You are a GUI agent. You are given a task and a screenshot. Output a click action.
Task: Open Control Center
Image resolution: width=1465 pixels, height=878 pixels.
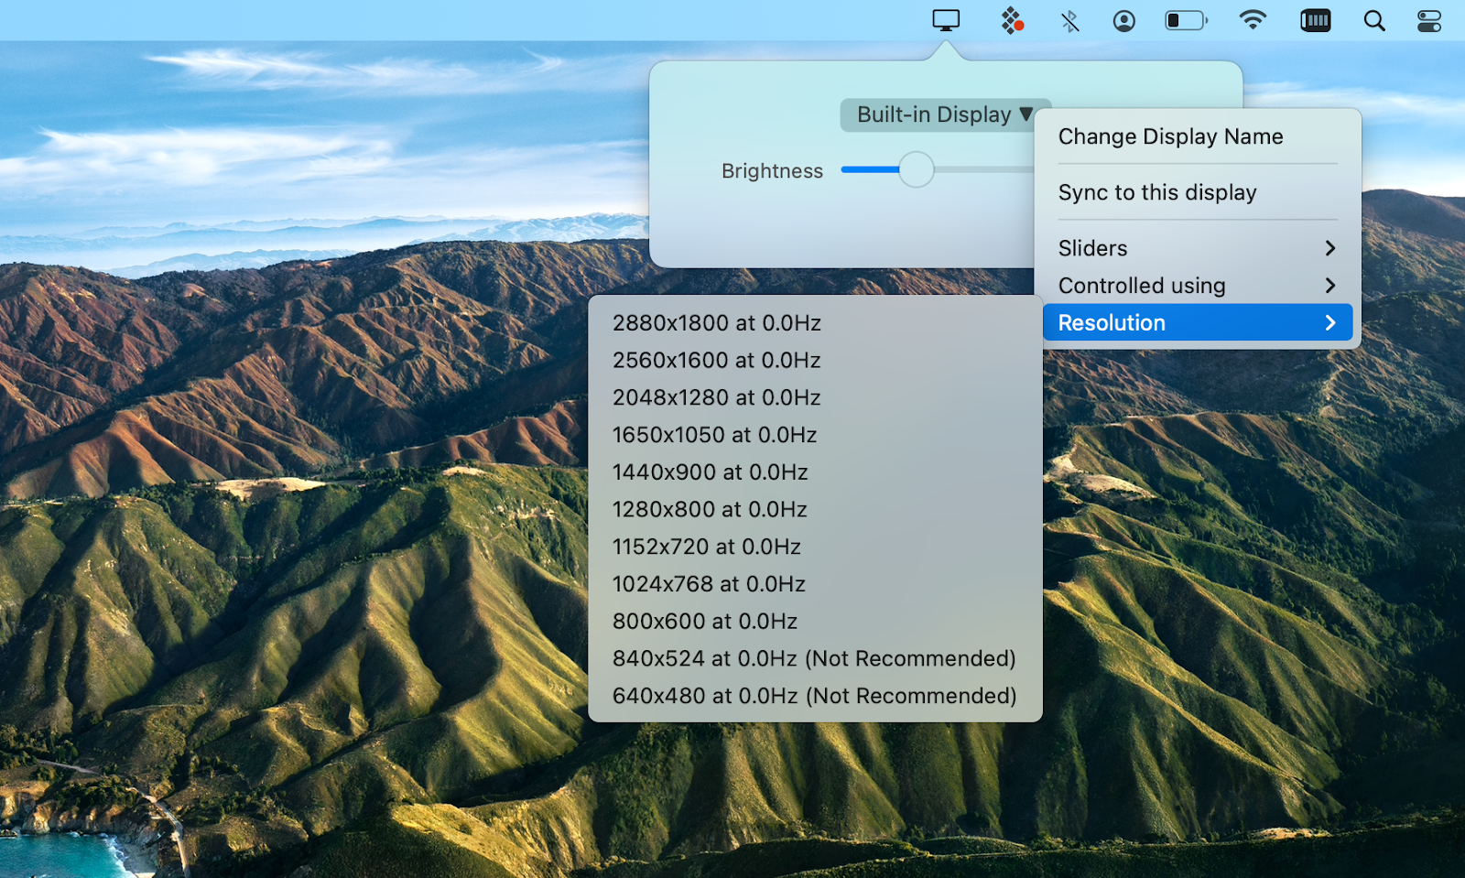[x=1427, y=20]
